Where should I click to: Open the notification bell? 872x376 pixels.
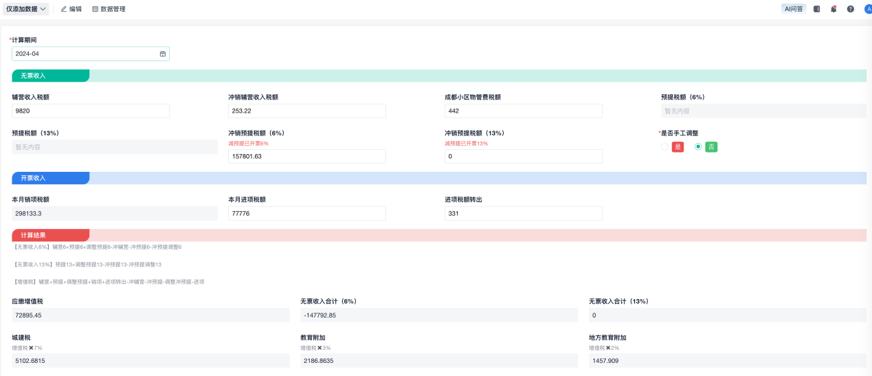[834, 9]
